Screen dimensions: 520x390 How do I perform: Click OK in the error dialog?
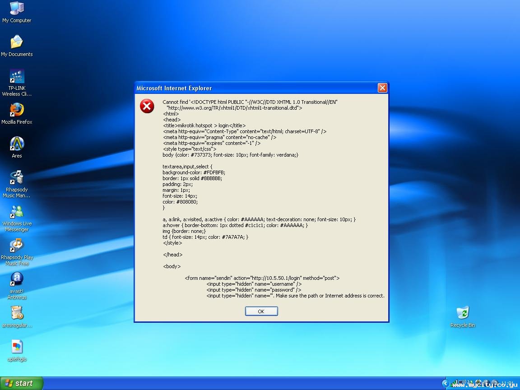[x=261, y=311]
